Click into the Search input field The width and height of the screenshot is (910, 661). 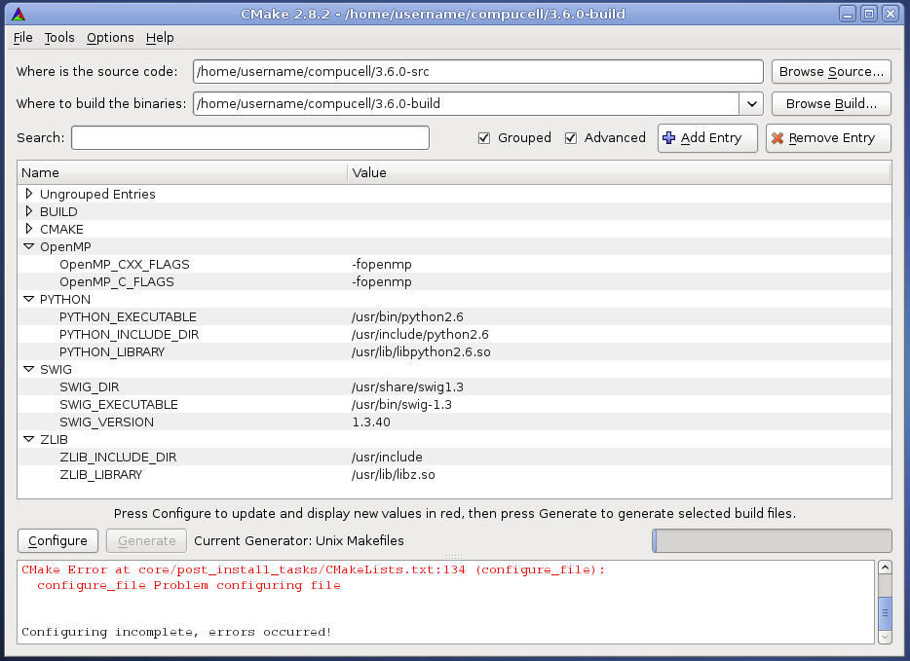[249, 138]
